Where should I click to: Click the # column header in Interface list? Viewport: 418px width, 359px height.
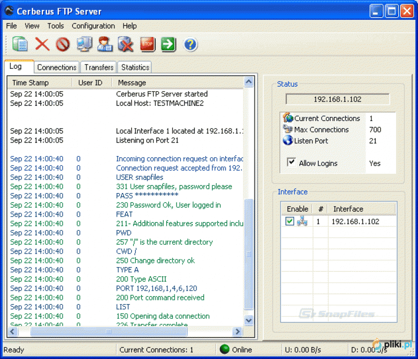click(x=321, y=209)
